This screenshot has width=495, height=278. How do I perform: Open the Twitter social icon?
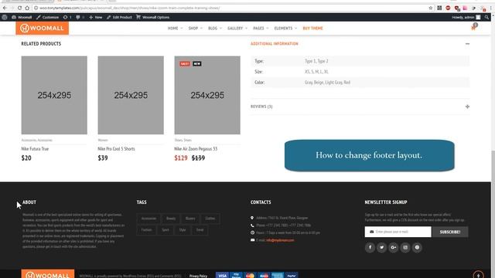(x=381, y=247)
